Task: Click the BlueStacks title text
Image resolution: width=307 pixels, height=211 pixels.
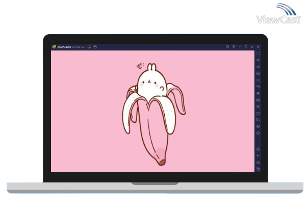Action: (64, 47)
